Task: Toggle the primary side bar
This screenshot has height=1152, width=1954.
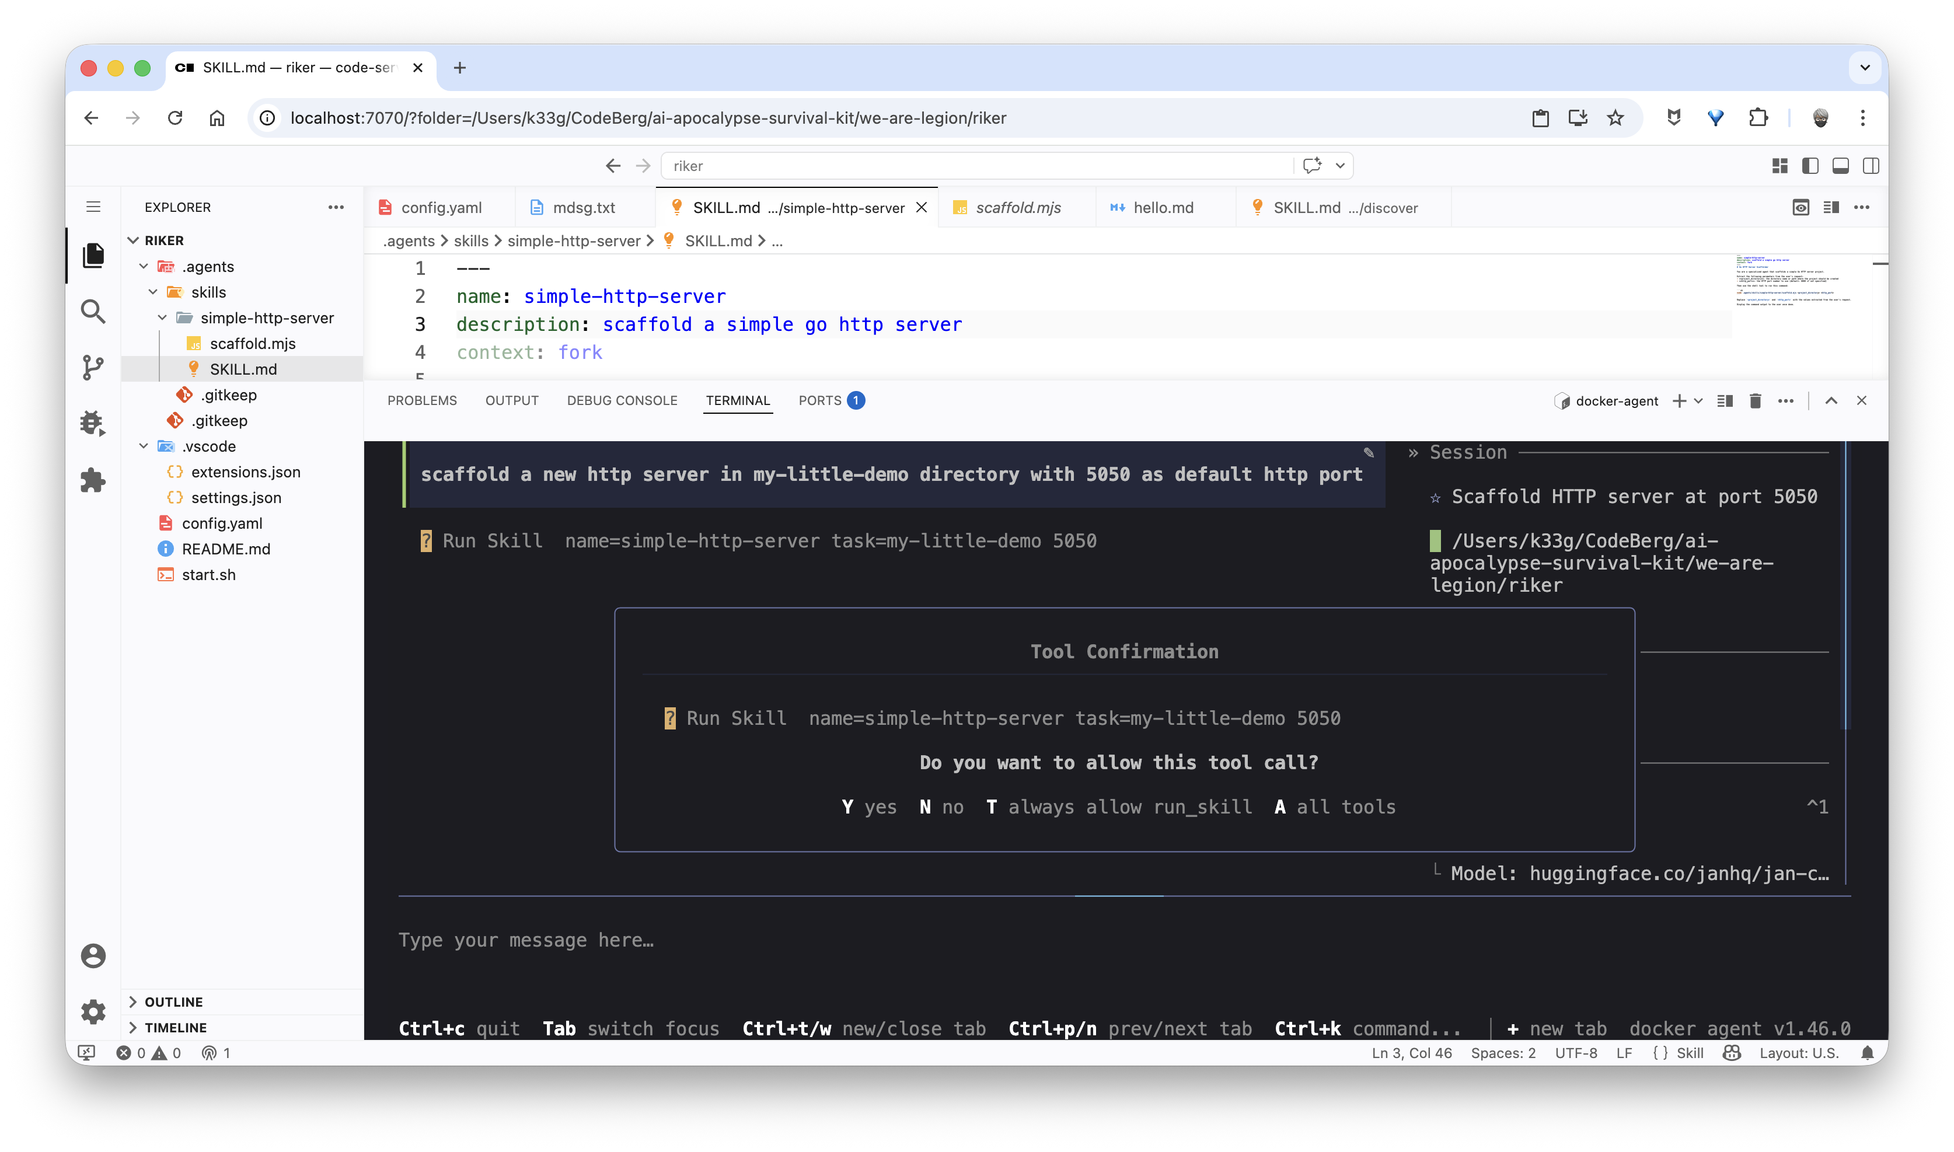Action: [1810, 166]
